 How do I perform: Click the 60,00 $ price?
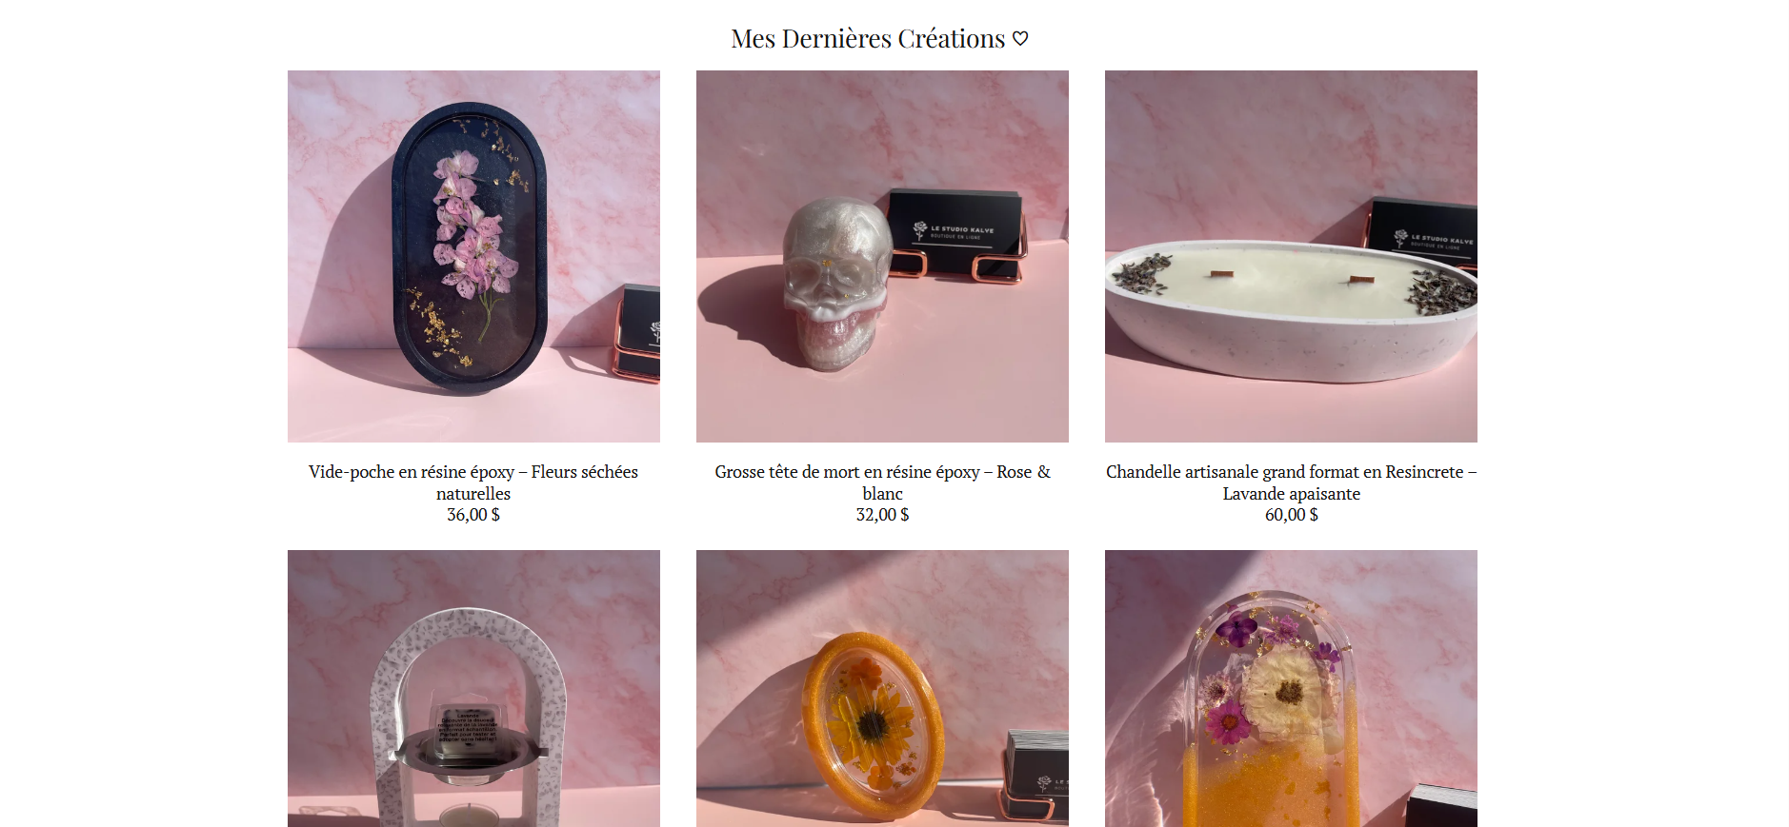click(1291, 515)
